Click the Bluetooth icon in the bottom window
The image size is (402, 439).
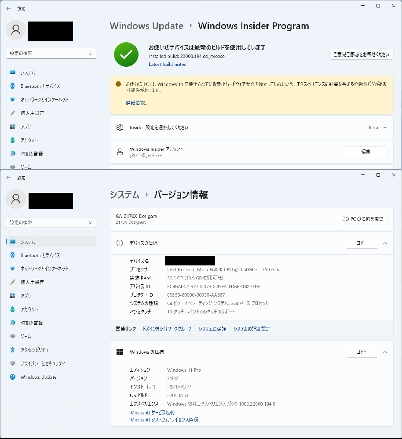(13, 255)
